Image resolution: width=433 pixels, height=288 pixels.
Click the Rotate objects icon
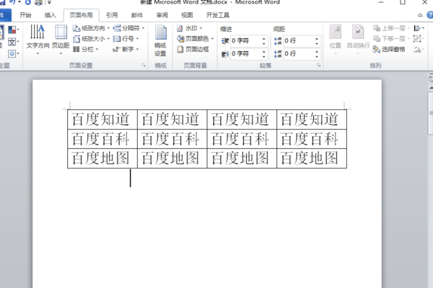(x=419, y=50)
